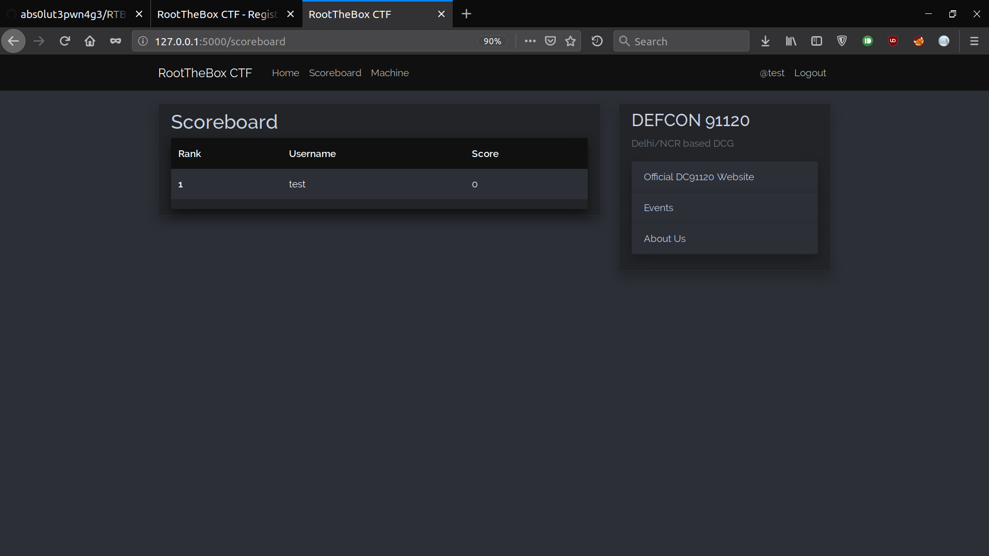Reload the current scoreboard page

click(x=64, y=41)
